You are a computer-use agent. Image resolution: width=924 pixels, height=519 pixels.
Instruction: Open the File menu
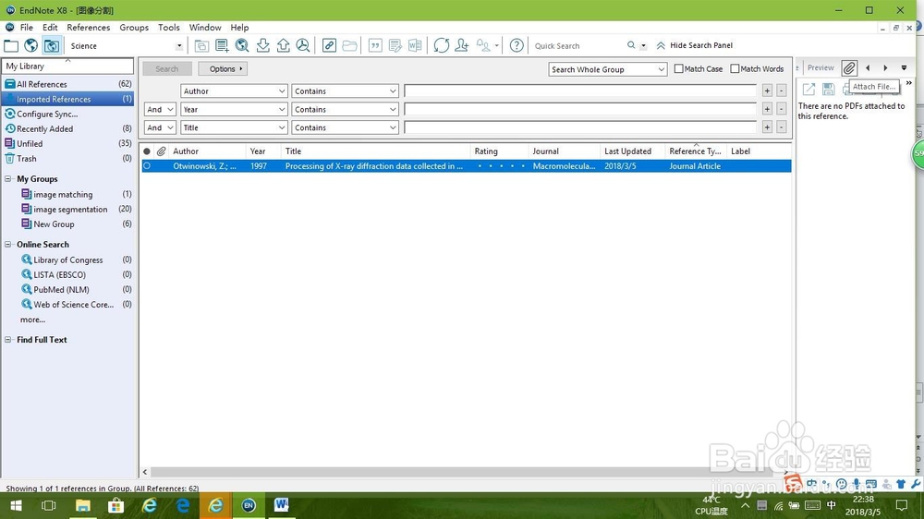click(x=27, y=27)
